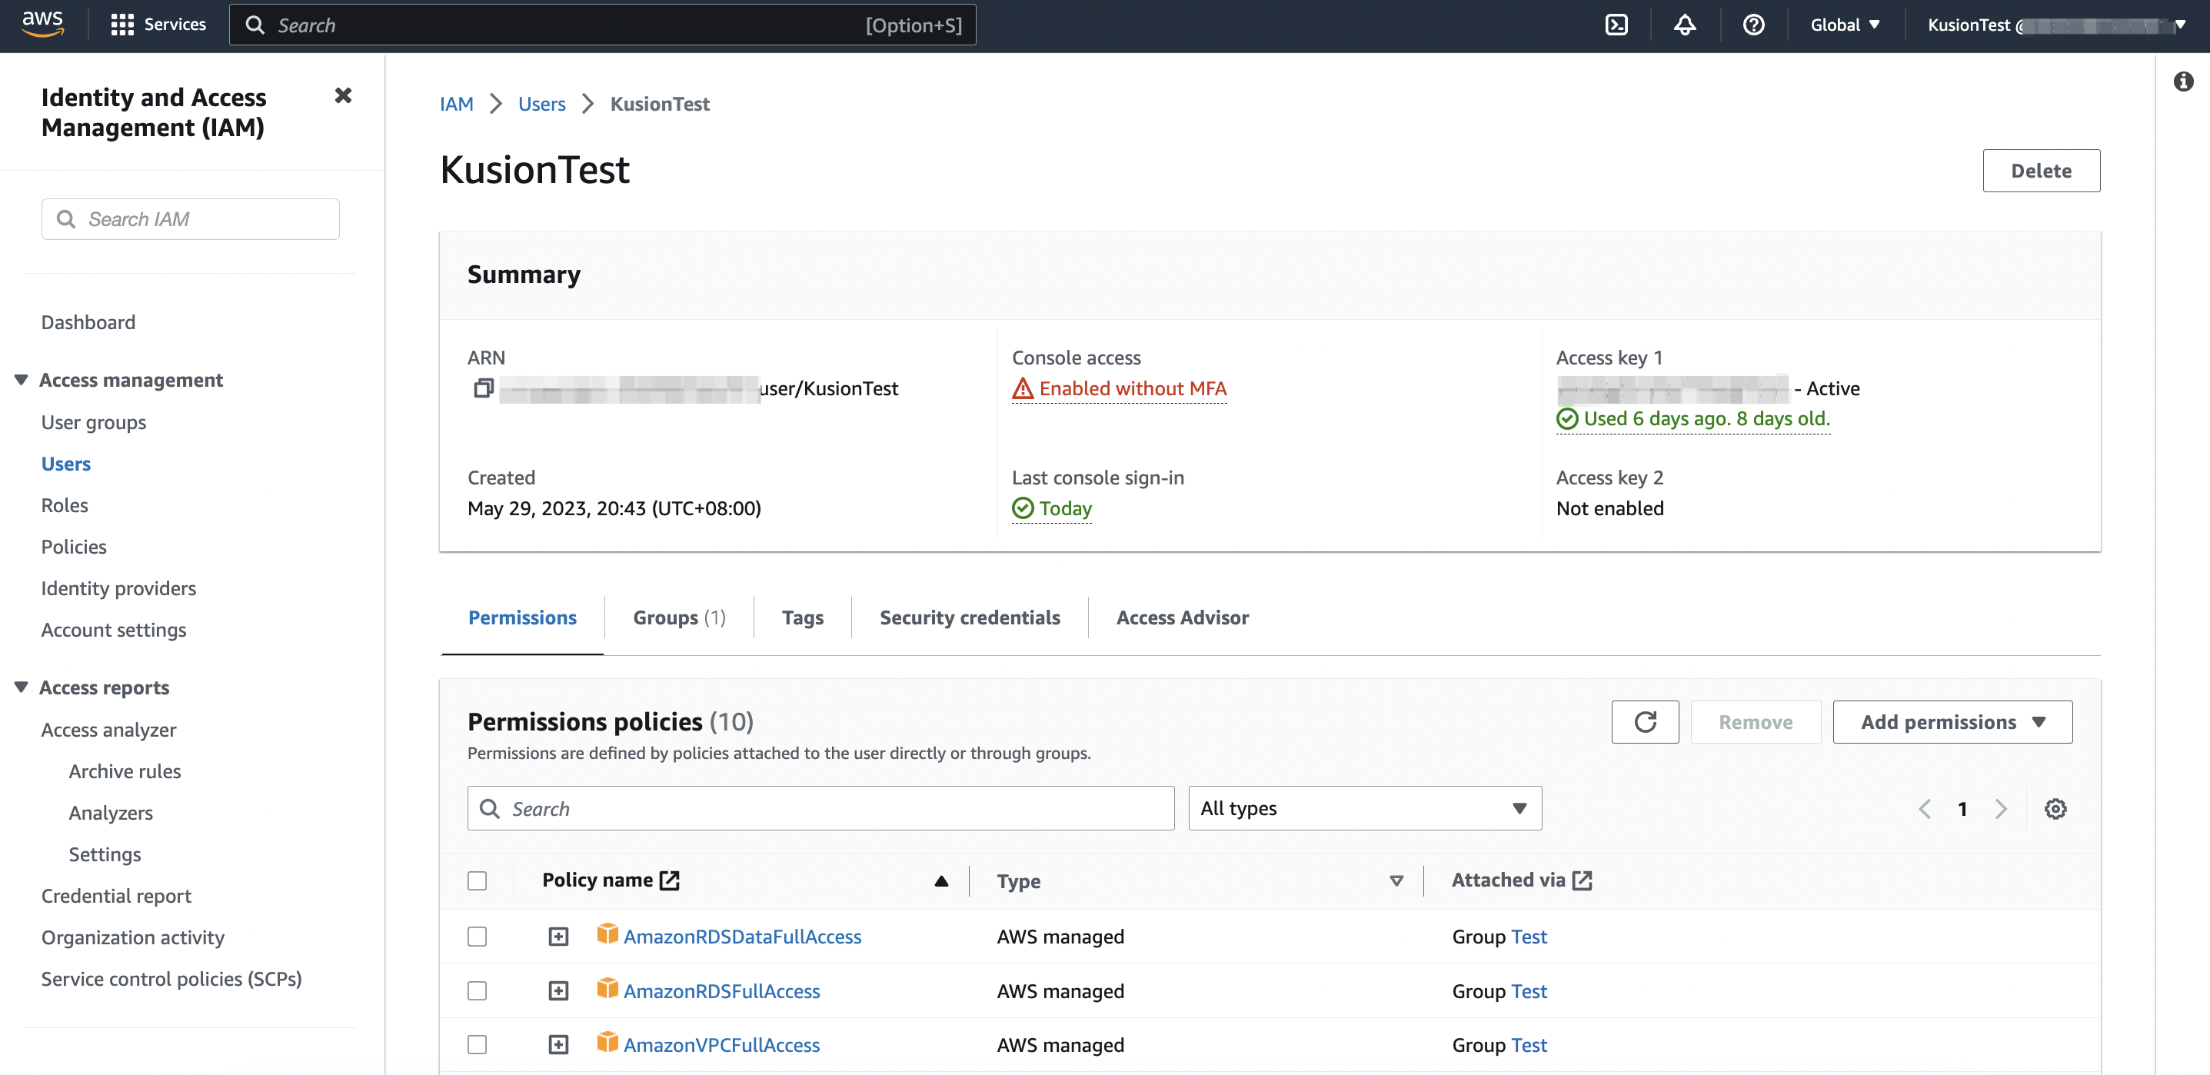The width and height of the screenshot is (2210, 1075).
Task: Open AWS help via the question mark icon
Action: (x=1752, y=24)
